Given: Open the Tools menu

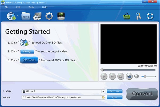Looking at the screenshot, I should pos(31,7).
